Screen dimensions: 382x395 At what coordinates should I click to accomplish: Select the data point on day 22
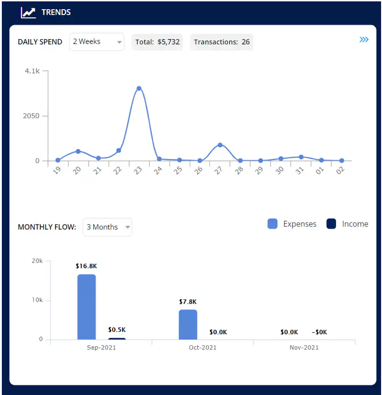(x=118, y=150)
